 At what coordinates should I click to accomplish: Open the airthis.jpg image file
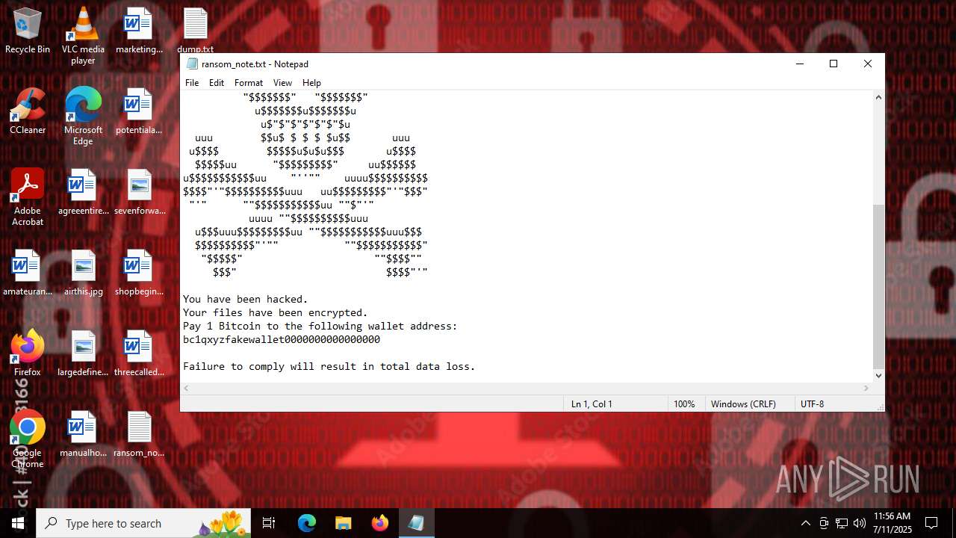coord(83,273)
